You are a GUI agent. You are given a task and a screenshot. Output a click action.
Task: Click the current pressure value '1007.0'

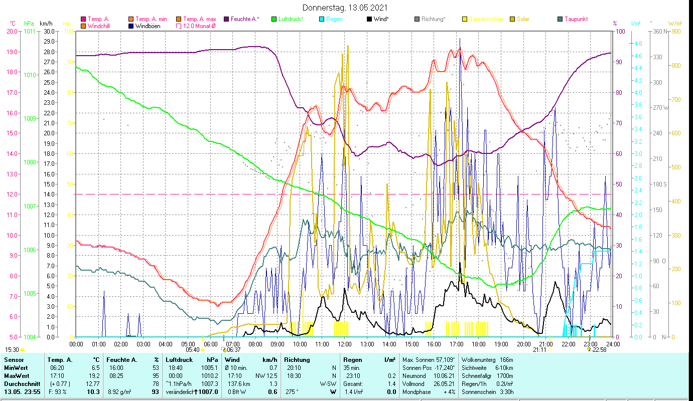click(209, 392)
